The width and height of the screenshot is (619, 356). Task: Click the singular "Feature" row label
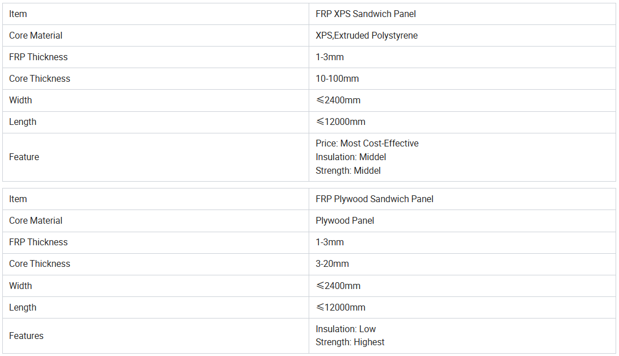pyautogui.click(x=24, y=157)
